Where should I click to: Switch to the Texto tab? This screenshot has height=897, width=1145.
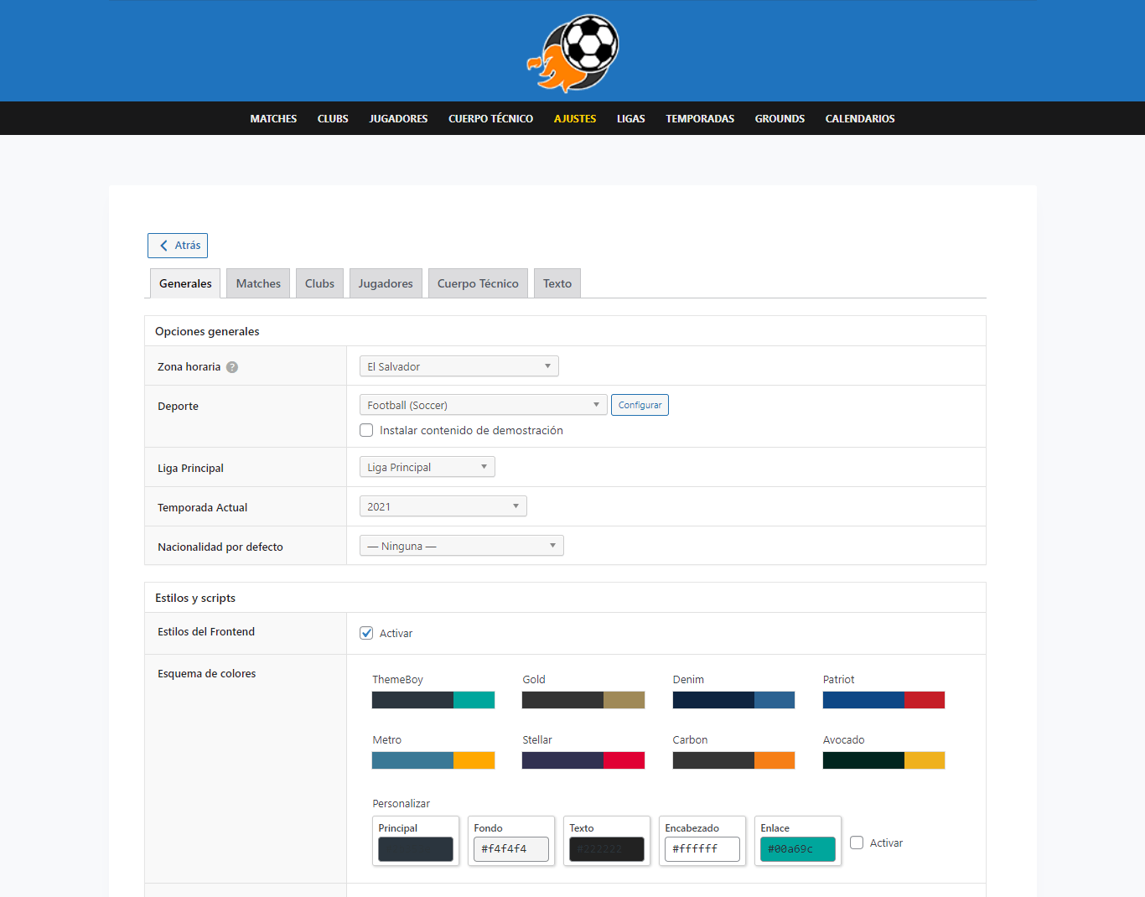pyautogui.click(x=557, y=283)
